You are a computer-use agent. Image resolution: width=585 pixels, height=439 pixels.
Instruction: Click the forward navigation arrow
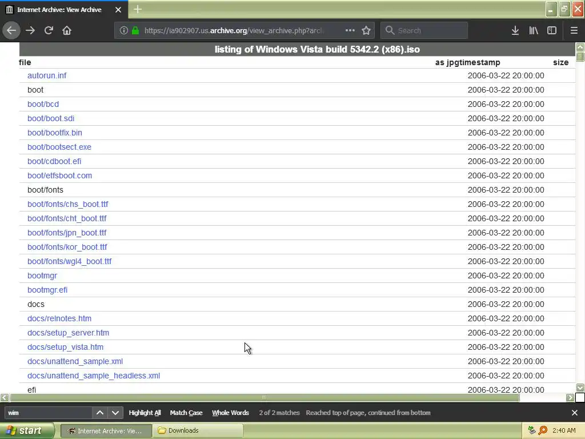pyautogui.click(x=30, y=30)
